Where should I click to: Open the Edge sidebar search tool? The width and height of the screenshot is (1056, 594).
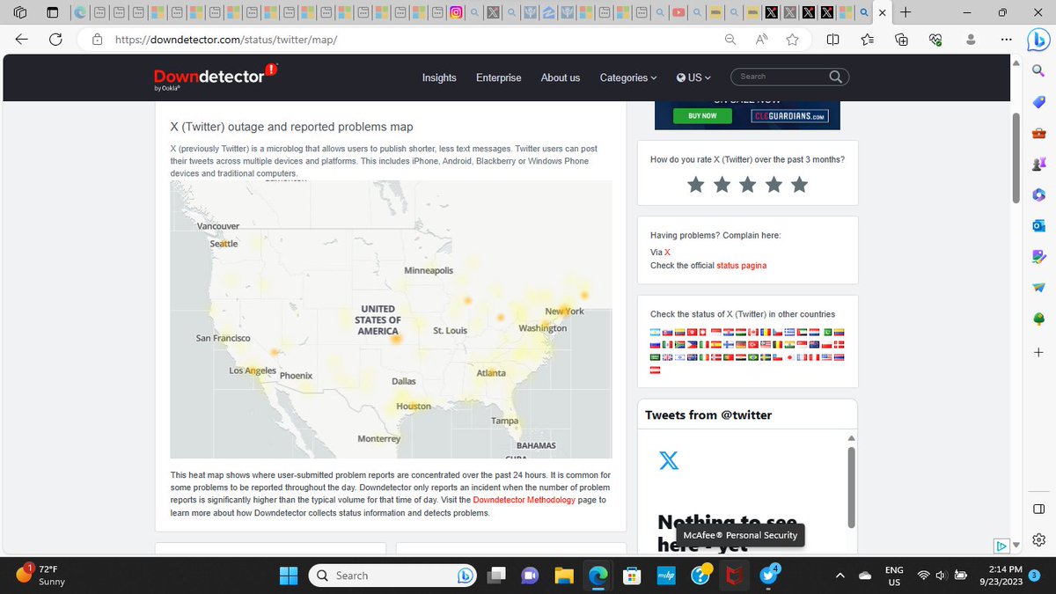pos(1038,70)
